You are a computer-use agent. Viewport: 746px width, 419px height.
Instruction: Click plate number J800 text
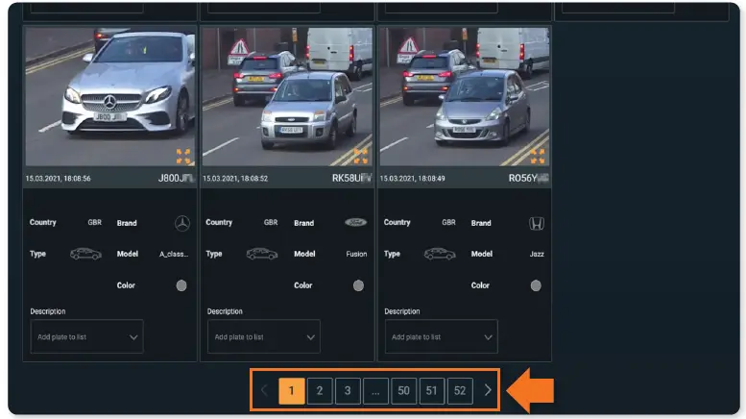[x=177, y=178]
